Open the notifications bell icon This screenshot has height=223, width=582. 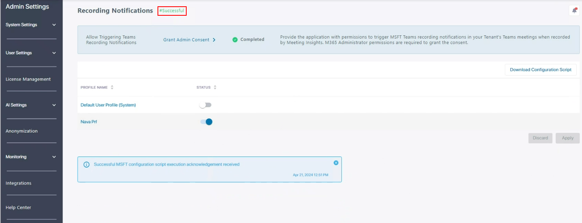click(574, 11)
